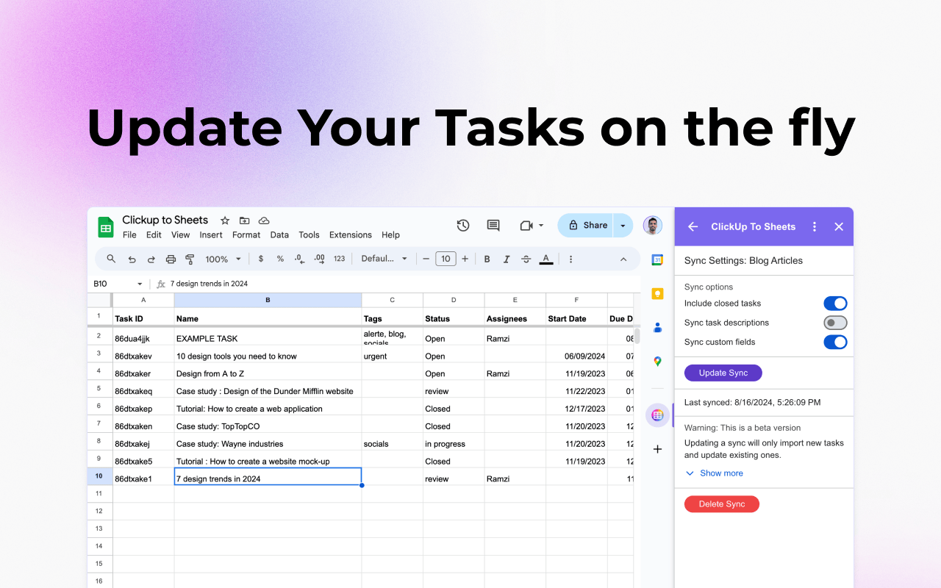The image size is (941, 588).
Task: Open the Help menu
Action: pyautogui.click(x=391, y=235)
